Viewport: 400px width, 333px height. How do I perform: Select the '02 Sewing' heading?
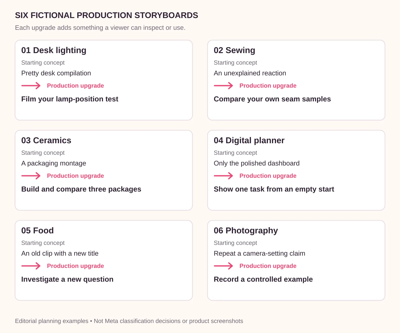tap(234, 50)
